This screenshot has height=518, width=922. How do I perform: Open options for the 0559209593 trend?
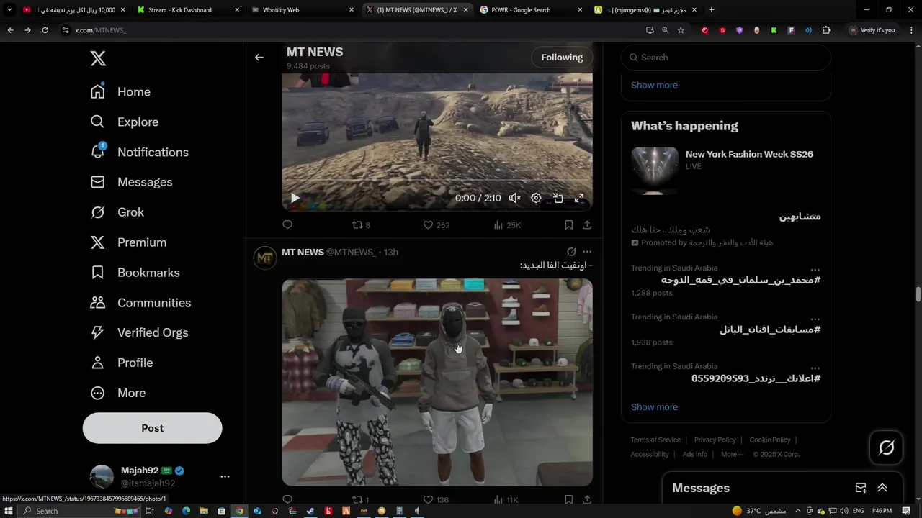click(x=815, y=367)
